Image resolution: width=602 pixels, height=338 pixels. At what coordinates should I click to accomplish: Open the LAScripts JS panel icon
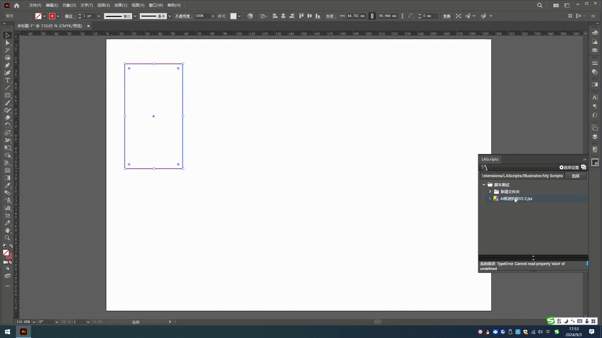pyautogui.click(x=595, y=162)
